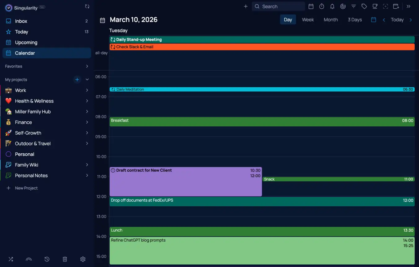
Task: Open the Personal Notes project
Action: 31,176
